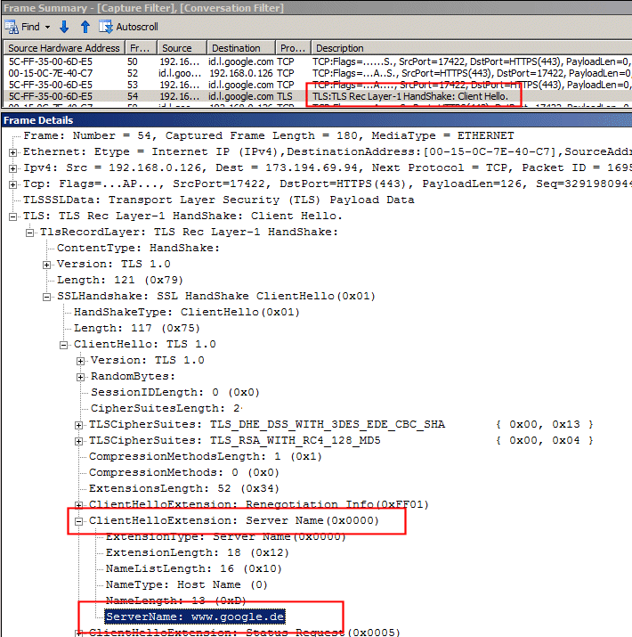Select the Frame Number = 54 line
The height and width of the screenshot is (637, 632).
point(268,135)
